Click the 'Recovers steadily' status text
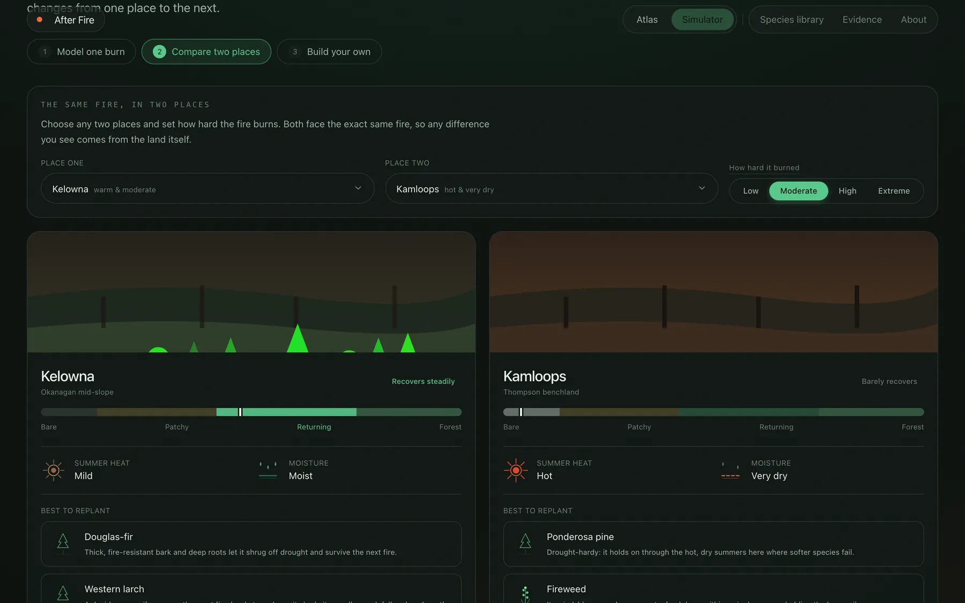The height and width of the screenshot is (603, 965). coord(423,381)
